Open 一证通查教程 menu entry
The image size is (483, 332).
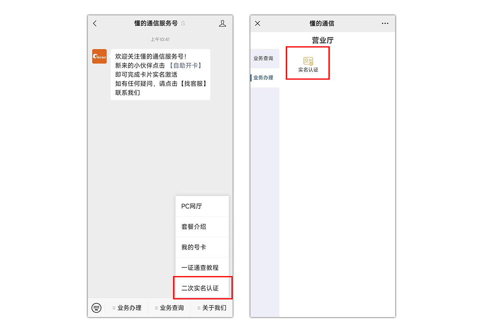[x=202, y=268]
